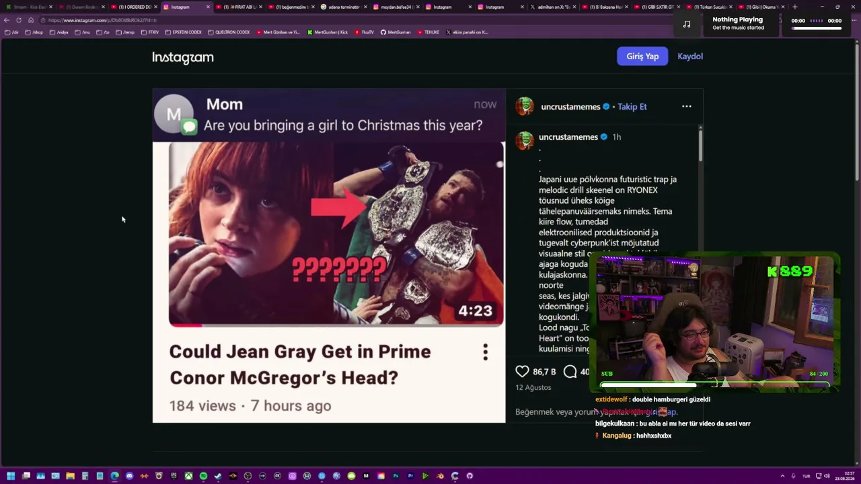
Task: Click the music note icon in the media popup
Action: click(x=686, y=24)
